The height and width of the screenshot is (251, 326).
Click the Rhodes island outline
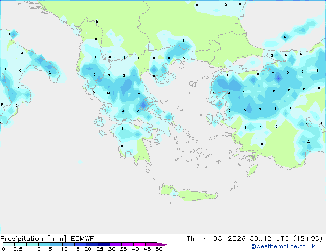click(252, 170)
